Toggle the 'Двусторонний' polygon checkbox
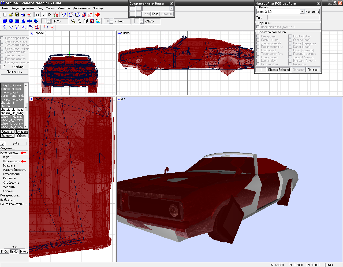 click(x=258, y=43)
